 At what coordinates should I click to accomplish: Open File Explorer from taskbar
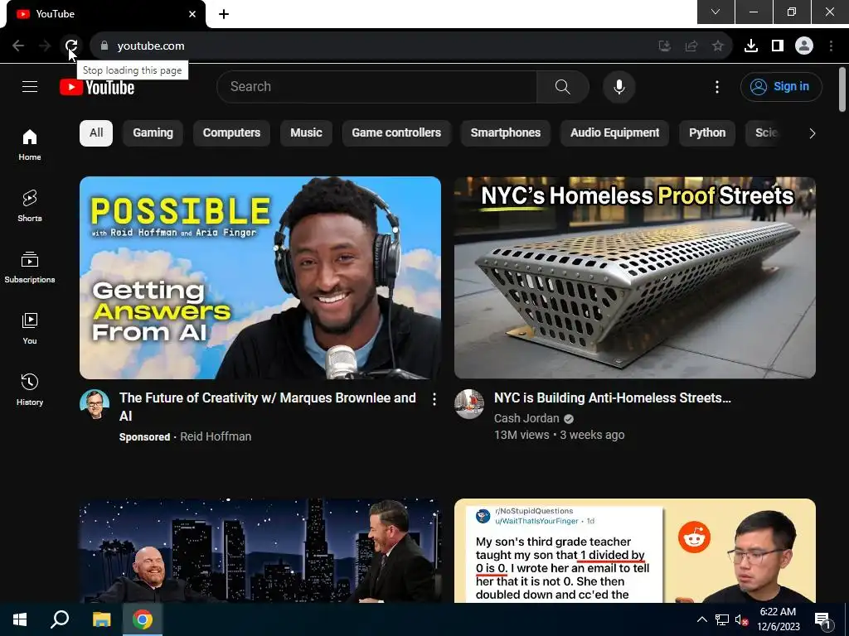click(101, 619)
